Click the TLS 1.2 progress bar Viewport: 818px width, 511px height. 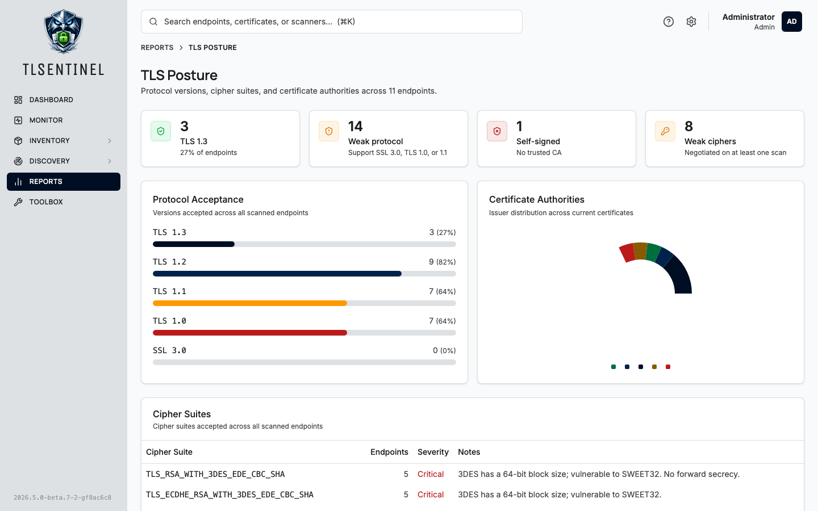[304, 274]
